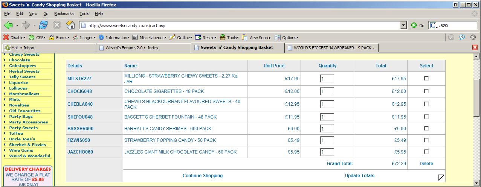Click the View Source toolbar button
Image resolution: width=481 pixels, height=187 pixels.
pos(257,38)
